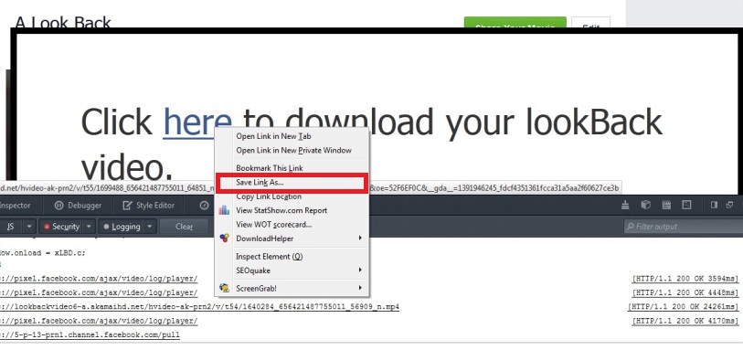
Task: Expand the ScreenGrab! submenu arrow
Action: pyautogui.click(x=360, y=288)
